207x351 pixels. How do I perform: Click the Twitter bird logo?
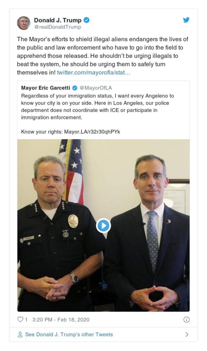click(x=186, y=20)
